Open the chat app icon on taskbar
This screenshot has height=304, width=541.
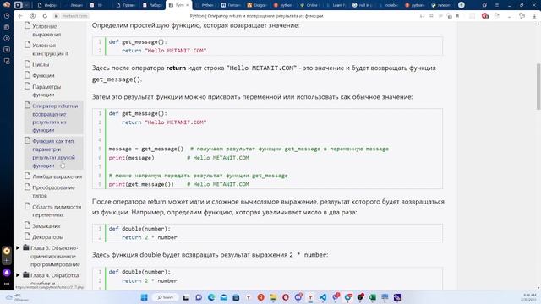199,297
